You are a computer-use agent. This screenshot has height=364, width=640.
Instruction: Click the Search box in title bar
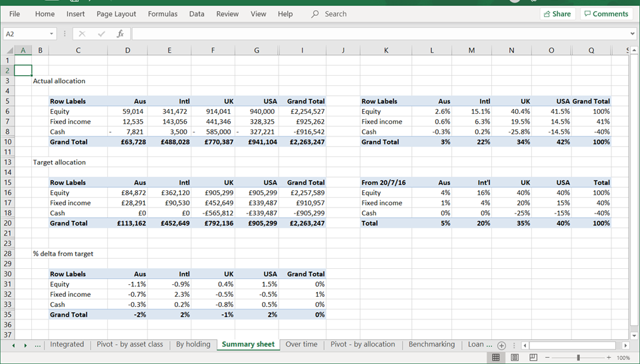(335, 14)
